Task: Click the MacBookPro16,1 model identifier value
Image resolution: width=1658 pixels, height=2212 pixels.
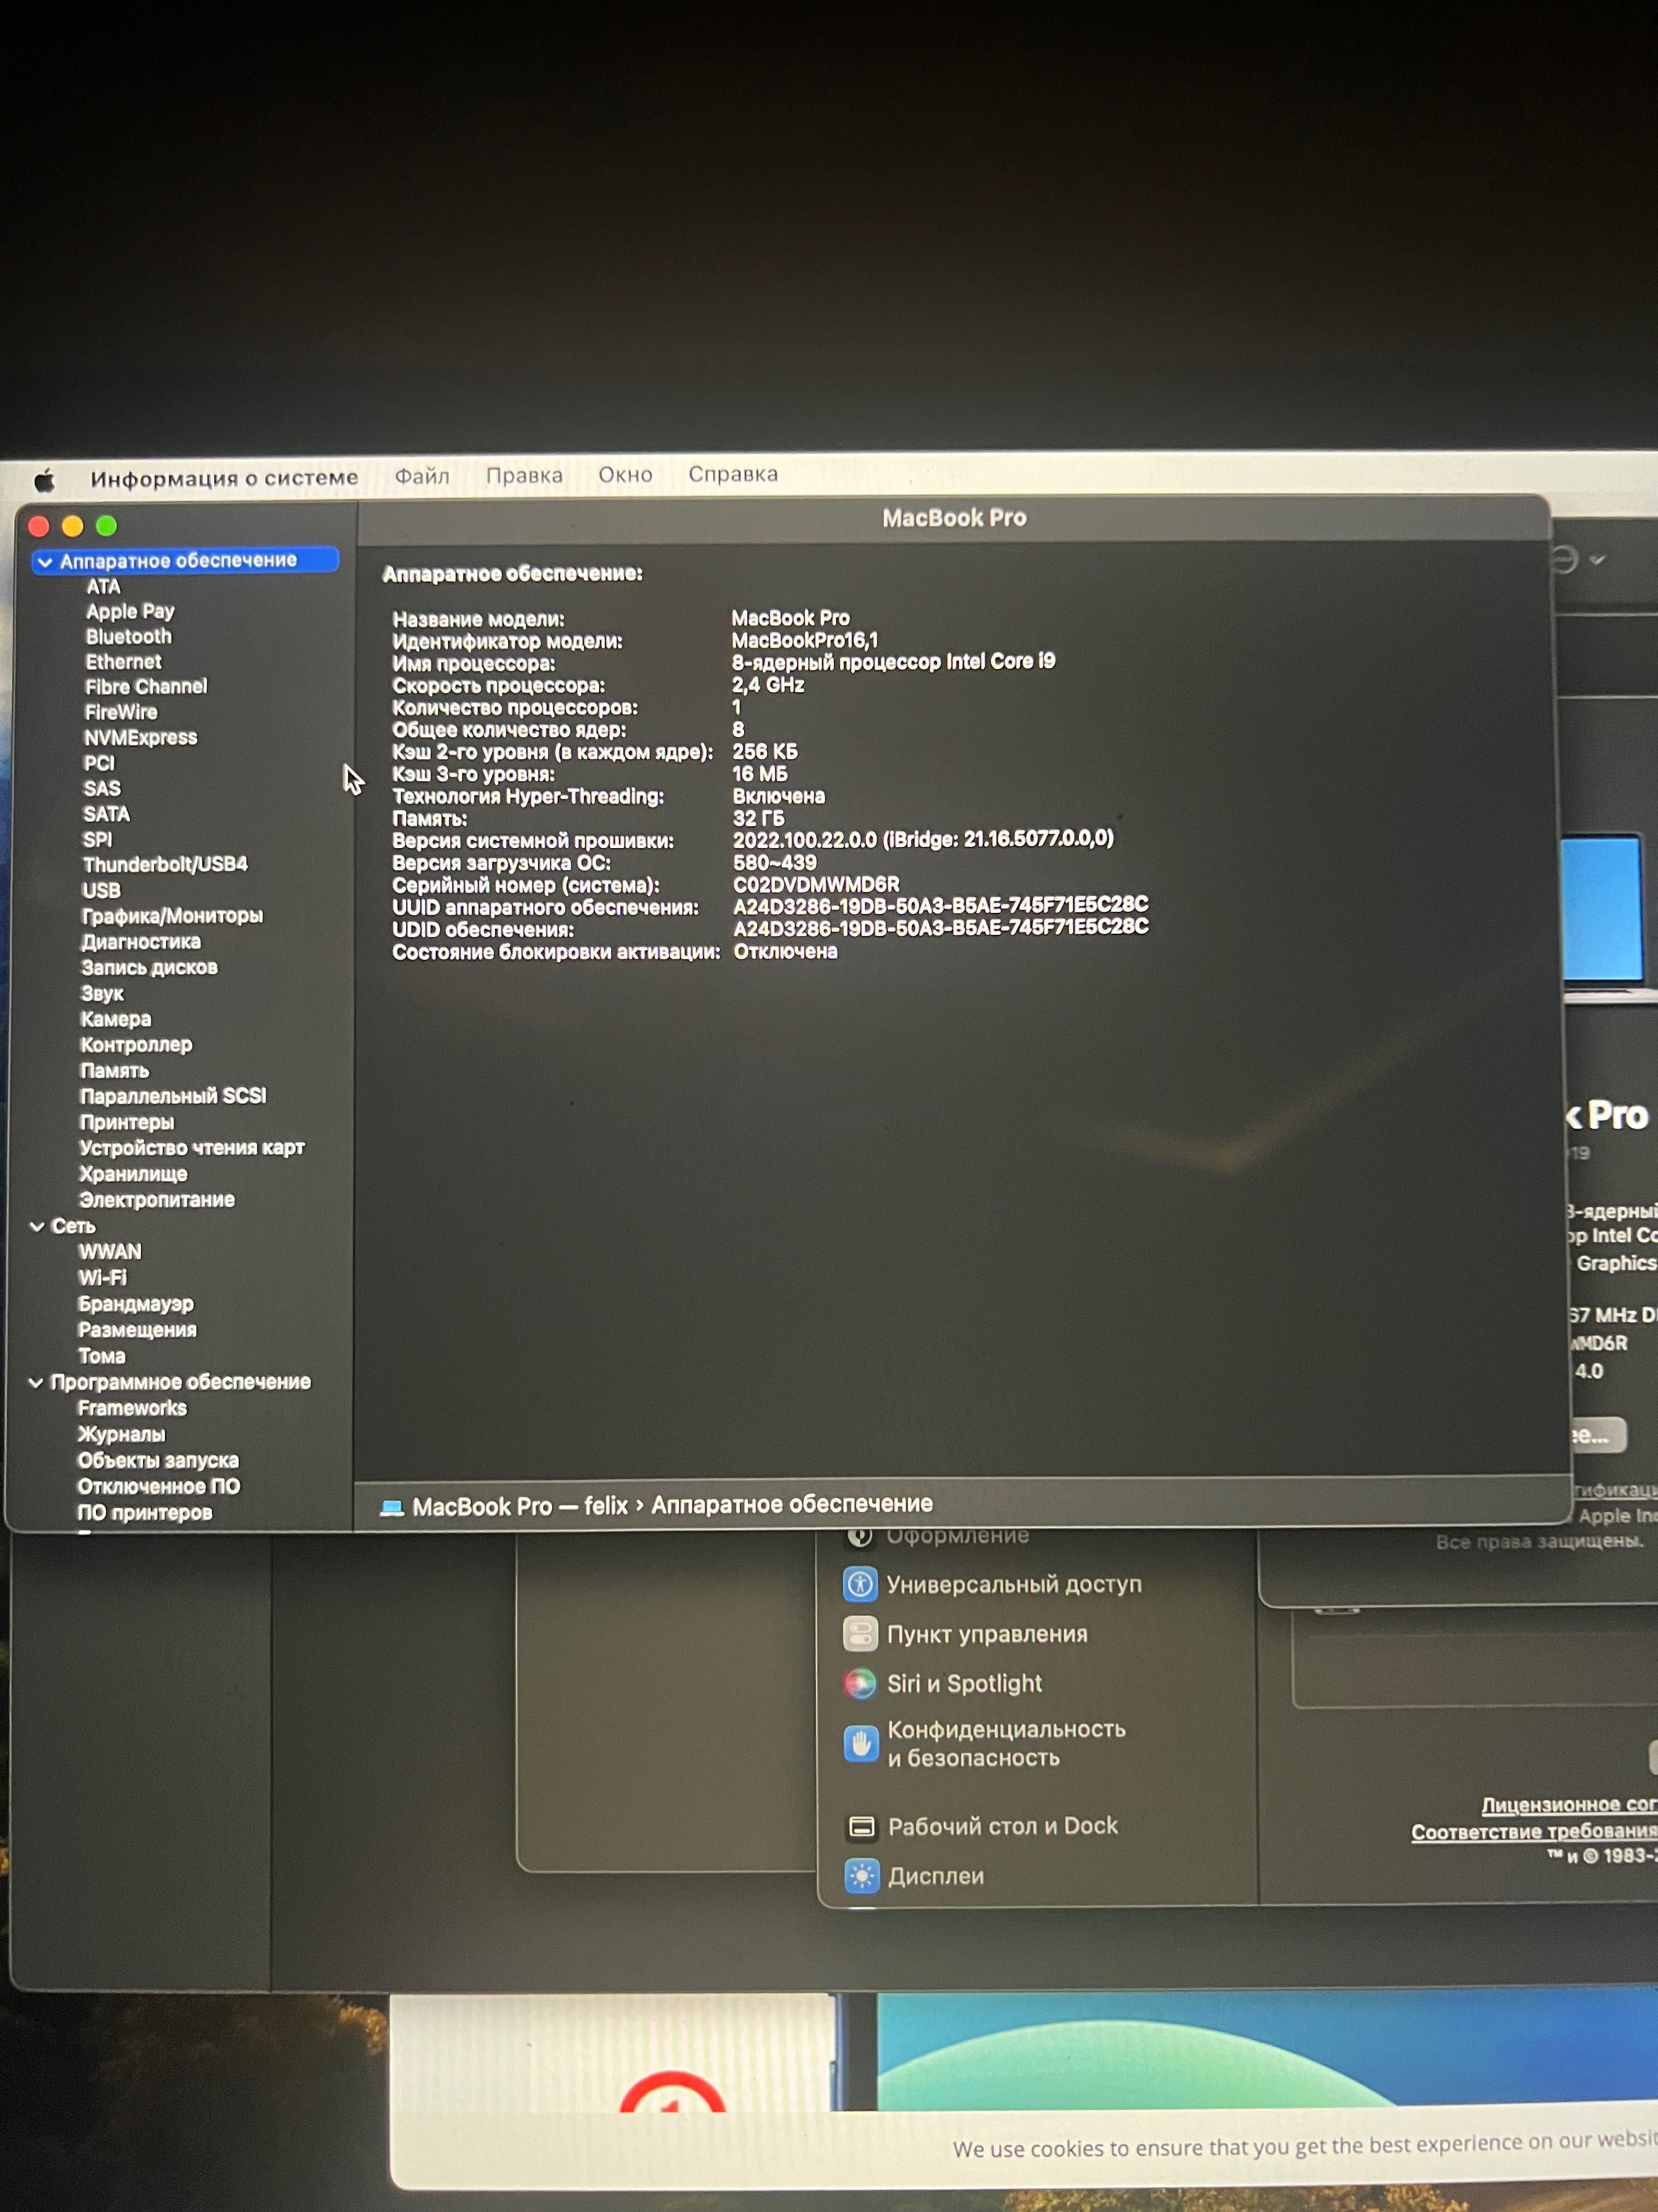Action: click(804, 640)
